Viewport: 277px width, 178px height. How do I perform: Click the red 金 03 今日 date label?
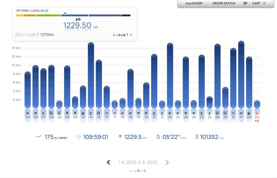[x=257, y=117]
